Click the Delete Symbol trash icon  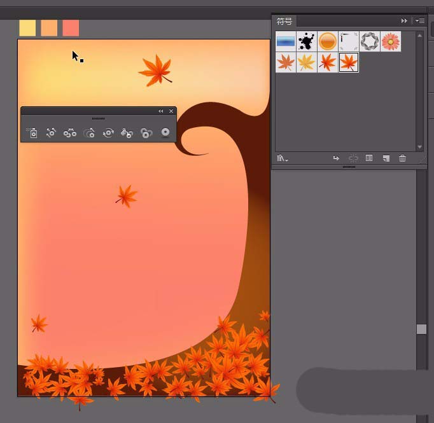402,158
